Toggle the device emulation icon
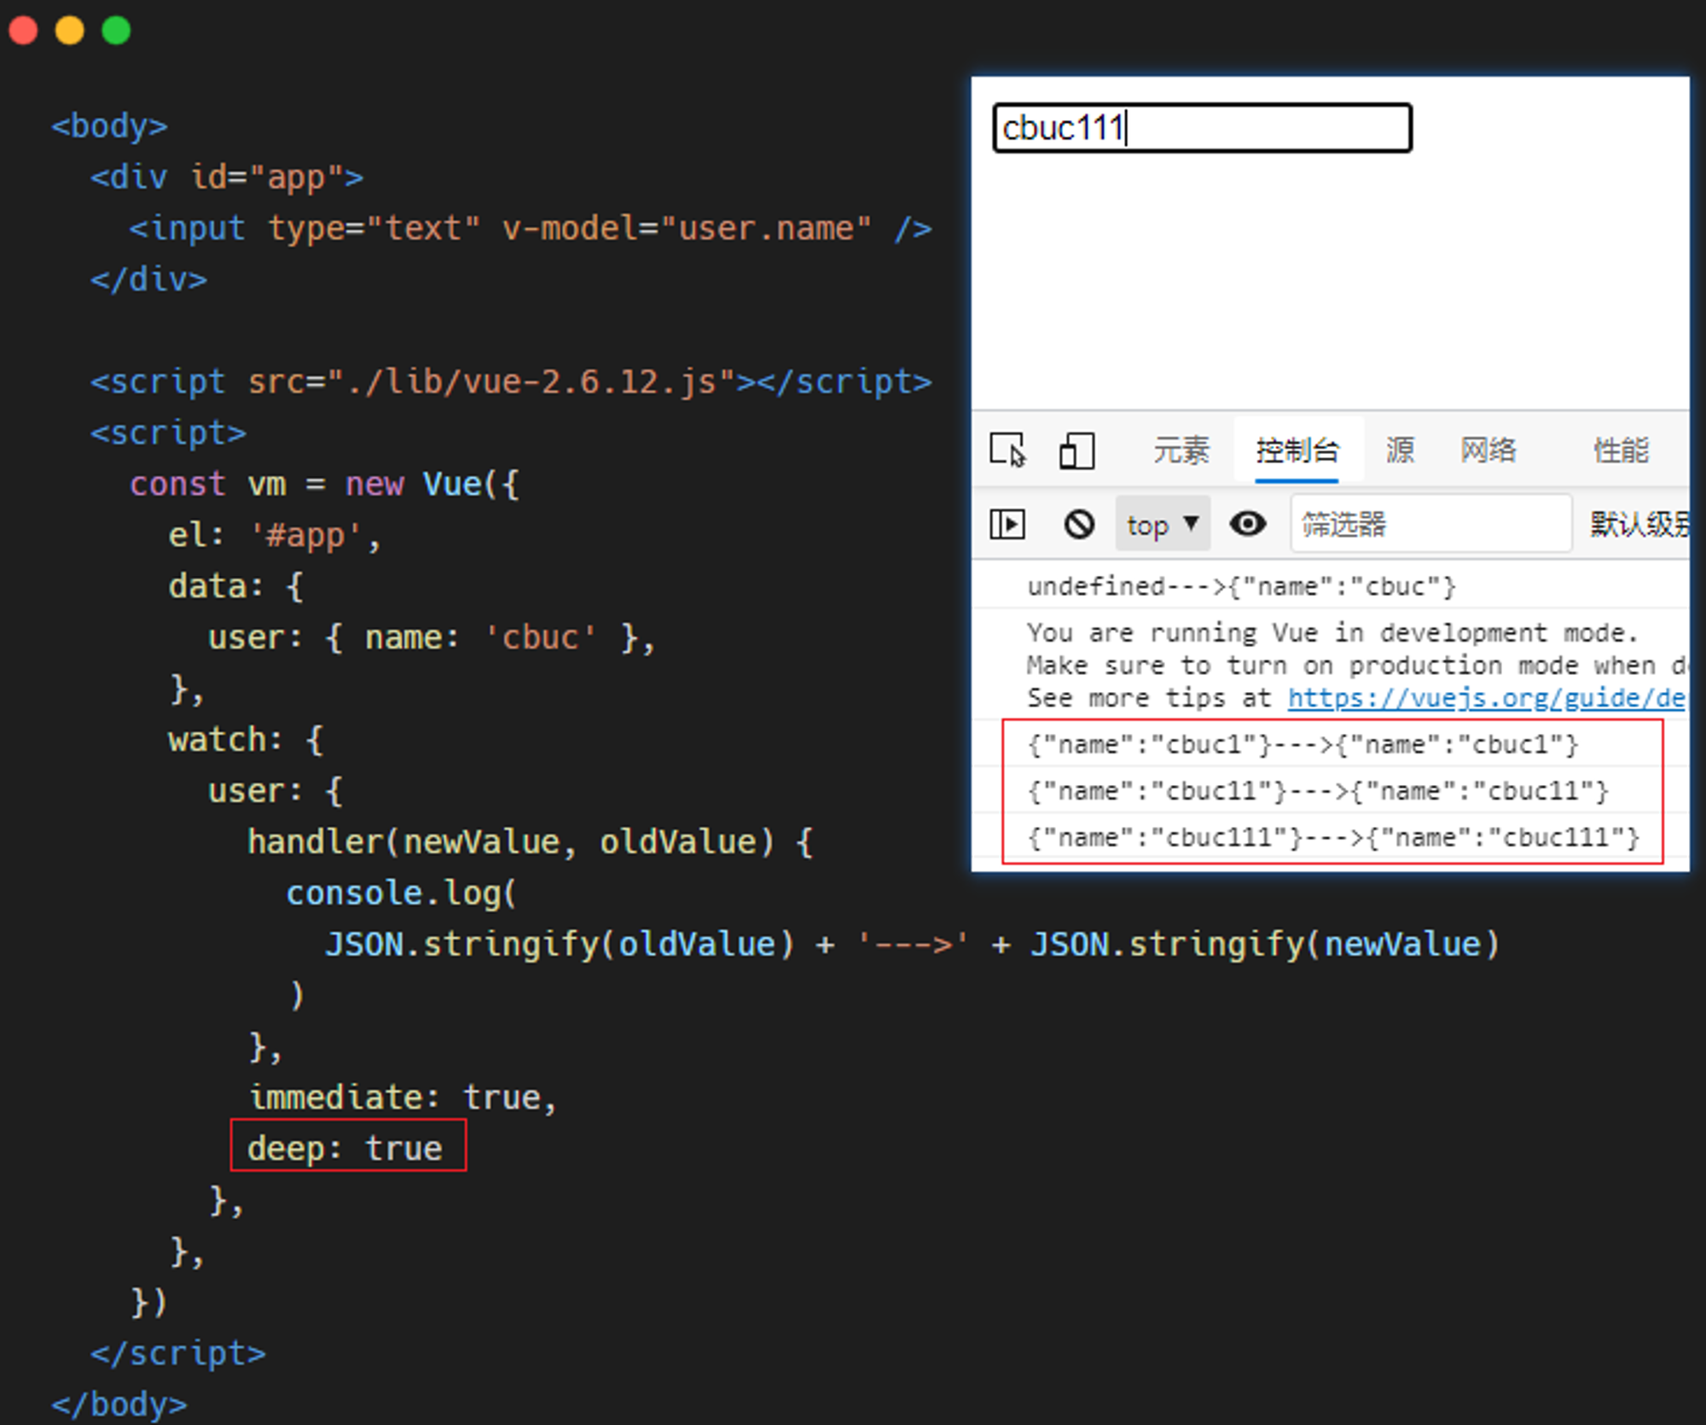The image size is (1706, 1425). 1076,450
